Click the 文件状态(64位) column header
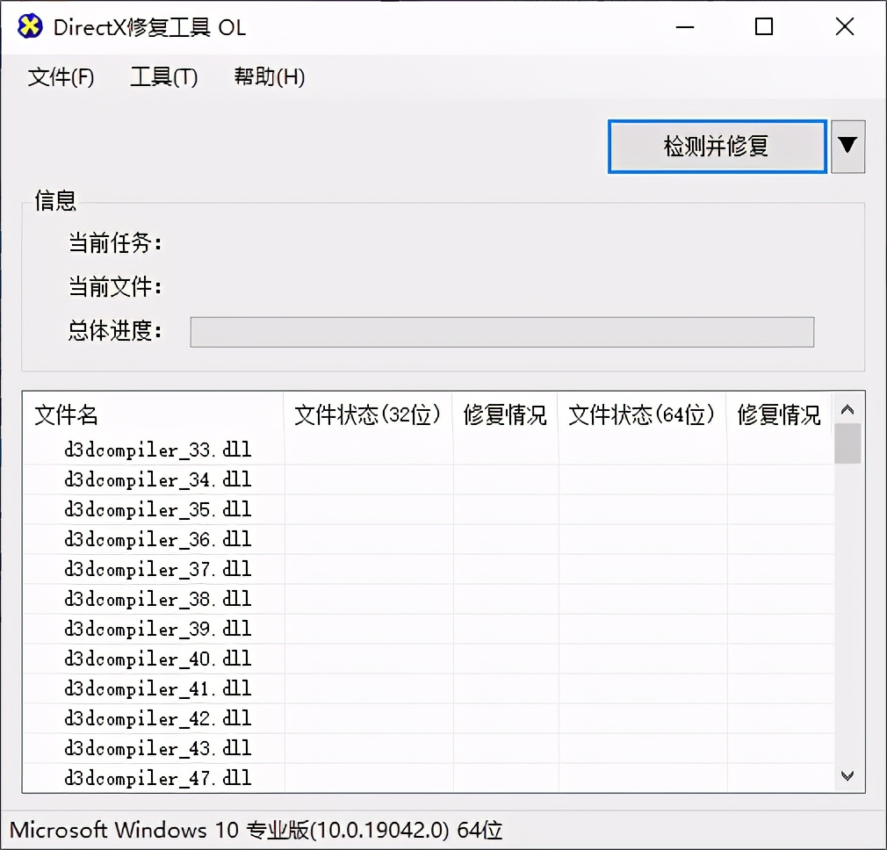887x850 pixels. (x=641, y=416)
